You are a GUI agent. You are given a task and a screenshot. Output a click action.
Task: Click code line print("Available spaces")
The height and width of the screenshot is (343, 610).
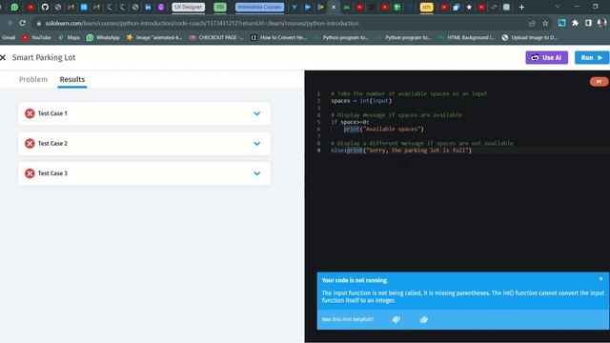[383, 130]
